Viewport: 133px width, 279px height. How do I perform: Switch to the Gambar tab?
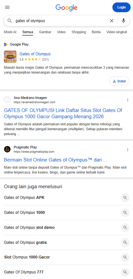click(45, 32)
